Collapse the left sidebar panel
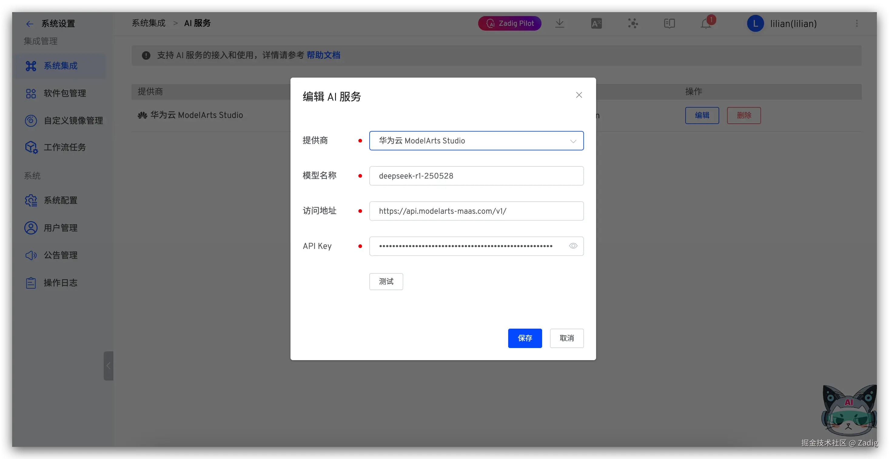Screen dimensions: 889x459 108,366
